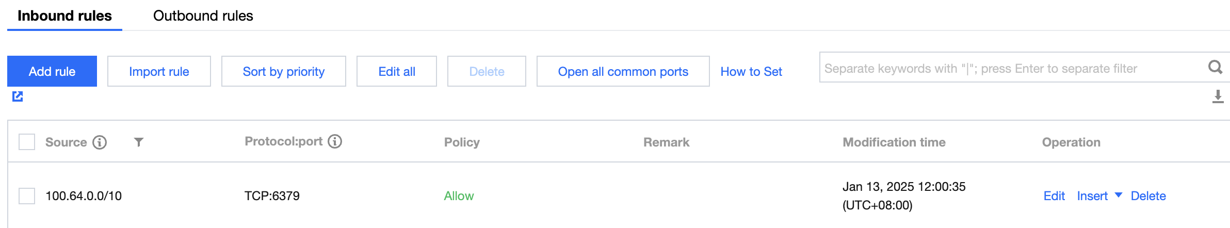Check the 100.64.0.0/10 rule checkbox

tap(27, 196)
